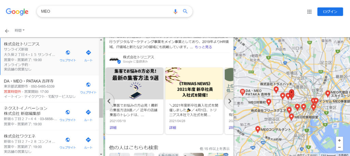
Task: Get route for 株式会社トリニアス listing
Action: coord(89,53)
